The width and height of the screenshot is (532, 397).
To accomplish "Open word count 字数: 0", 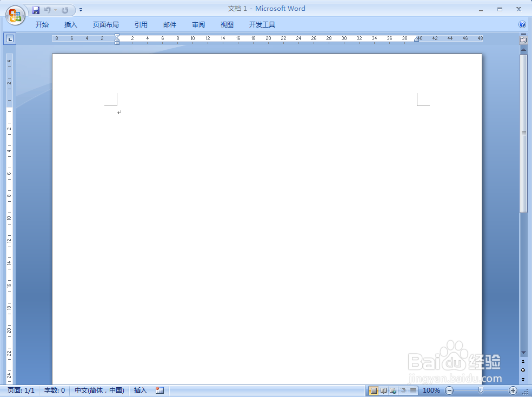I will [55, 391].
